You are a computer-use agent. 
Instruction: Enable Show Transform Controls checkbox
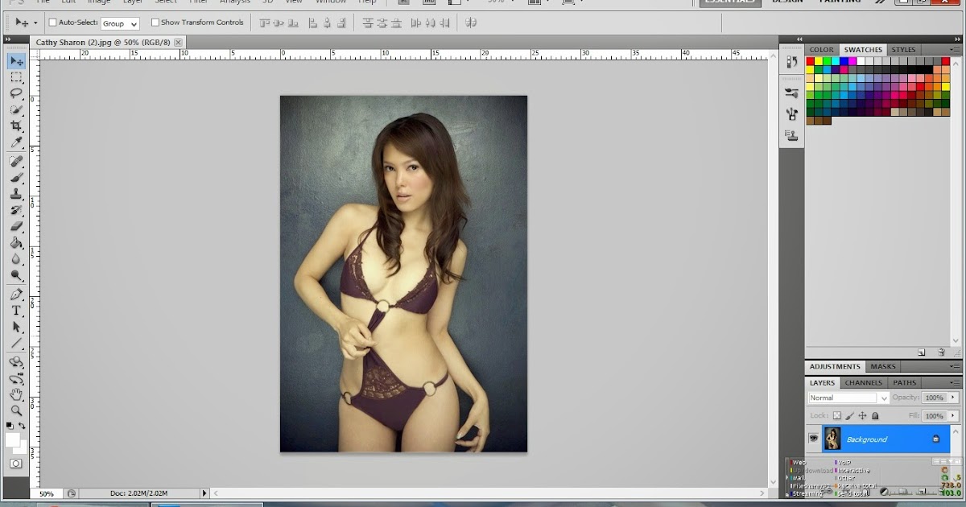pyautogui.click(x=155, y=23)
